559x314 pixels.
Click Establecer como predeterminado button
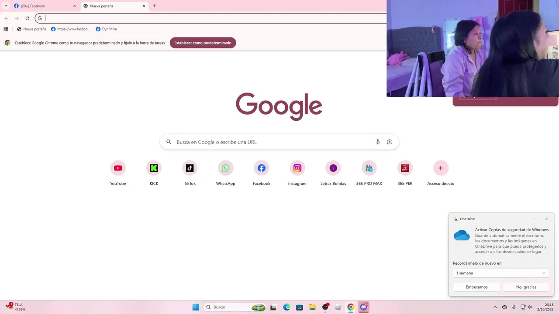[203, 43]
